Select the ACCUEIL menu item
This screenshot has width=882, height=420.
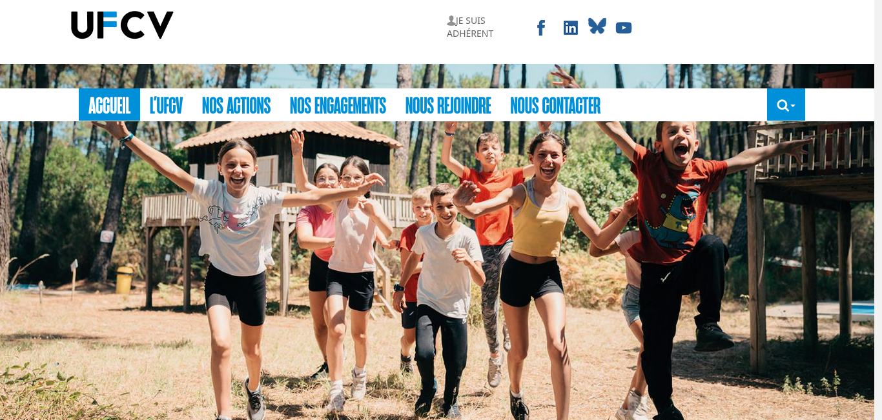(109, 105)
